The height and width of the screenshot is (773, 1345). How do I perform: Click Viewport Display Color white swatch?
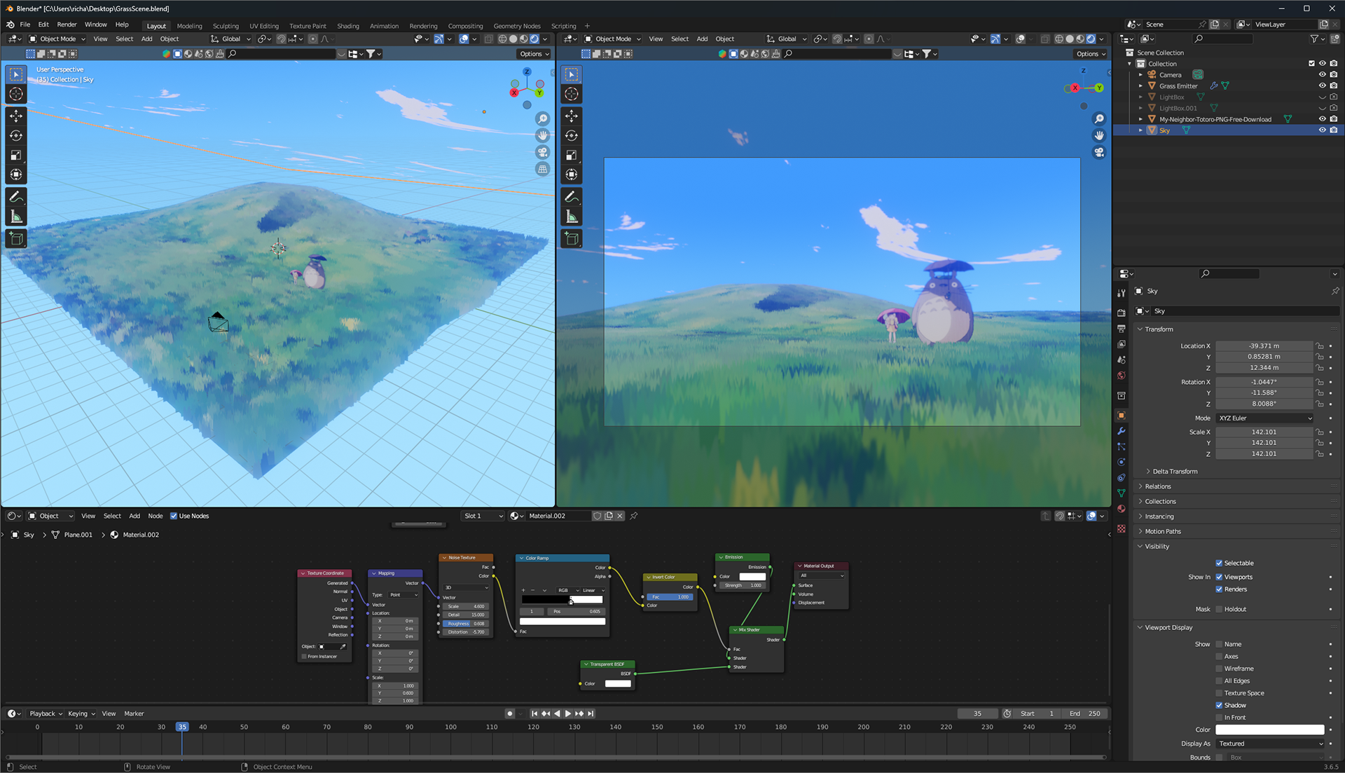[1269, 730]
